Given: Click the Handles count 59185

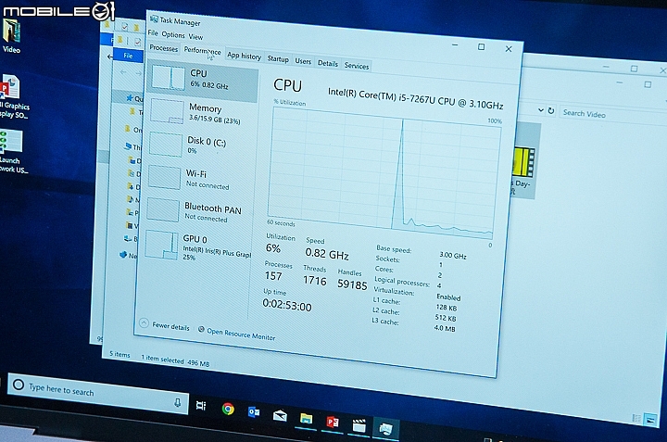Looking at the screenshot, I should click(x=352, y=284).
